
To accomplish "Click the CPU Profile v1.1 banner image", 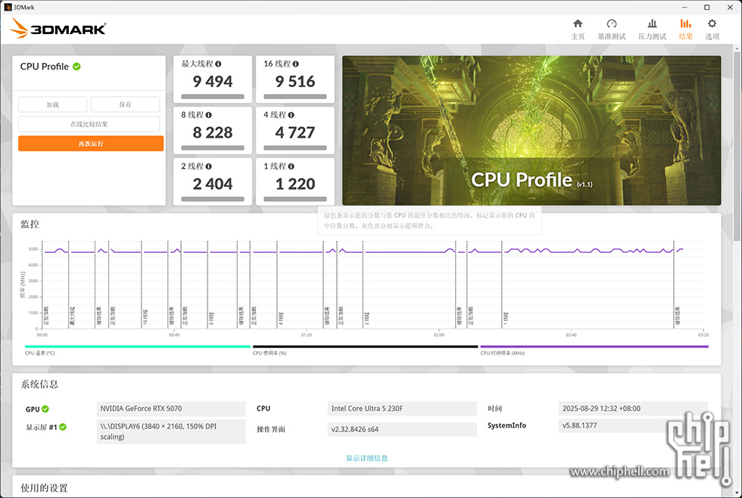I will tap(532, 130).
